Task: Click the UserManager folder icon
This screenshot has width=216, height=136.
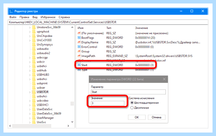Action: (34, 118)
